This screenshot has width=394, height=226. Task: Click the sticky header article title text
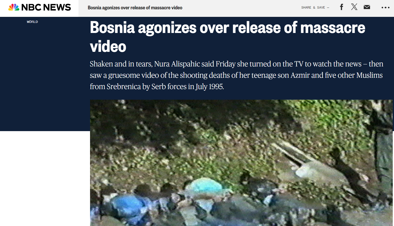click(135, 8)
